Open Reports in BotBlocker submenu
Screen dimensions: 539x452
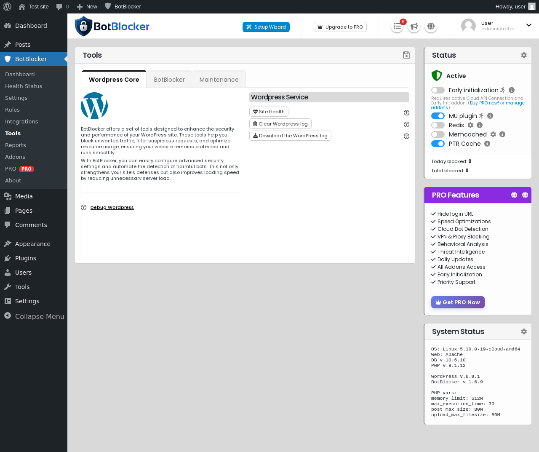coord(16,145)
